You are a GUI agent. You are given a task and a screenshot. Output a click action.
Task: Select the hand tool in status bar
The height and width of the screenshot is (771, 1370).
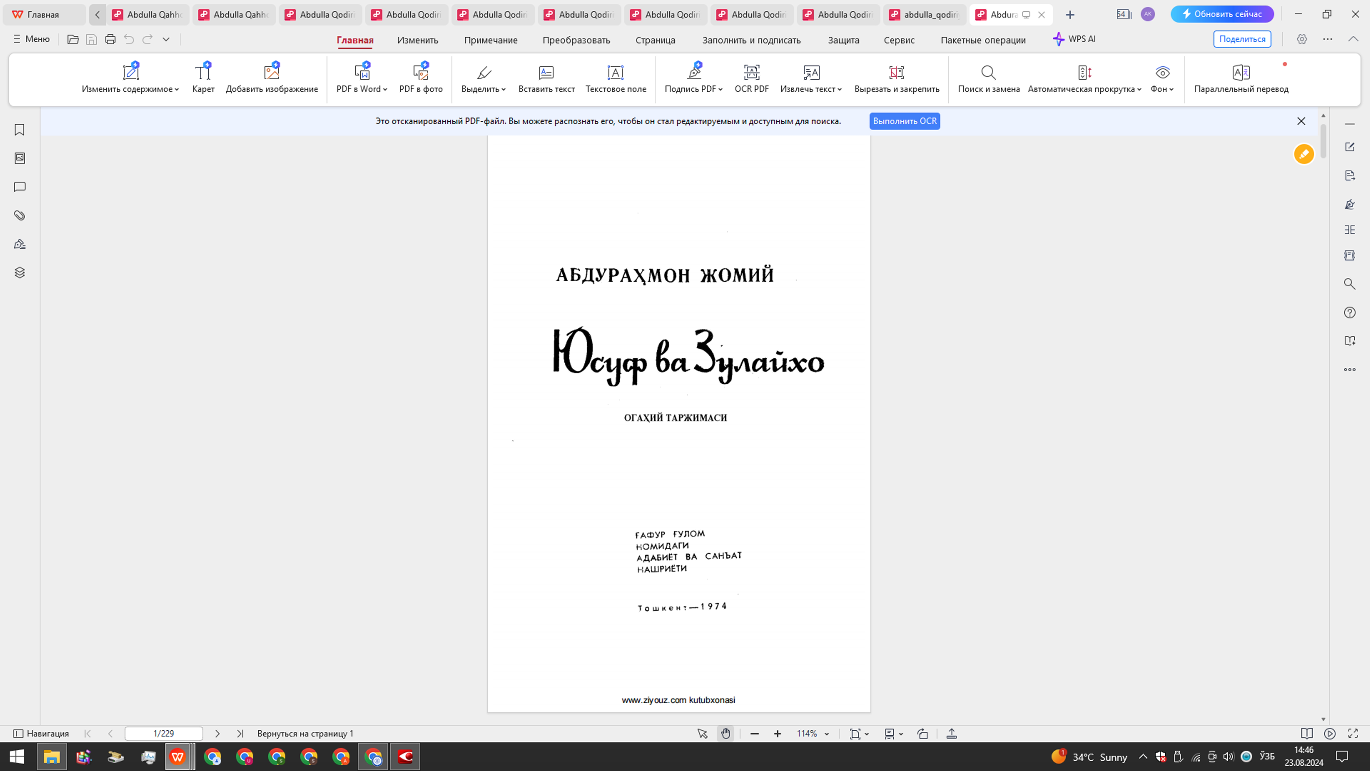tap(726, 733)
